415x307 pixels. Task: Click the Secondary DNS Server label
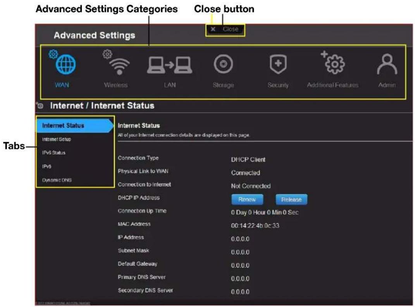pos(145,290)
